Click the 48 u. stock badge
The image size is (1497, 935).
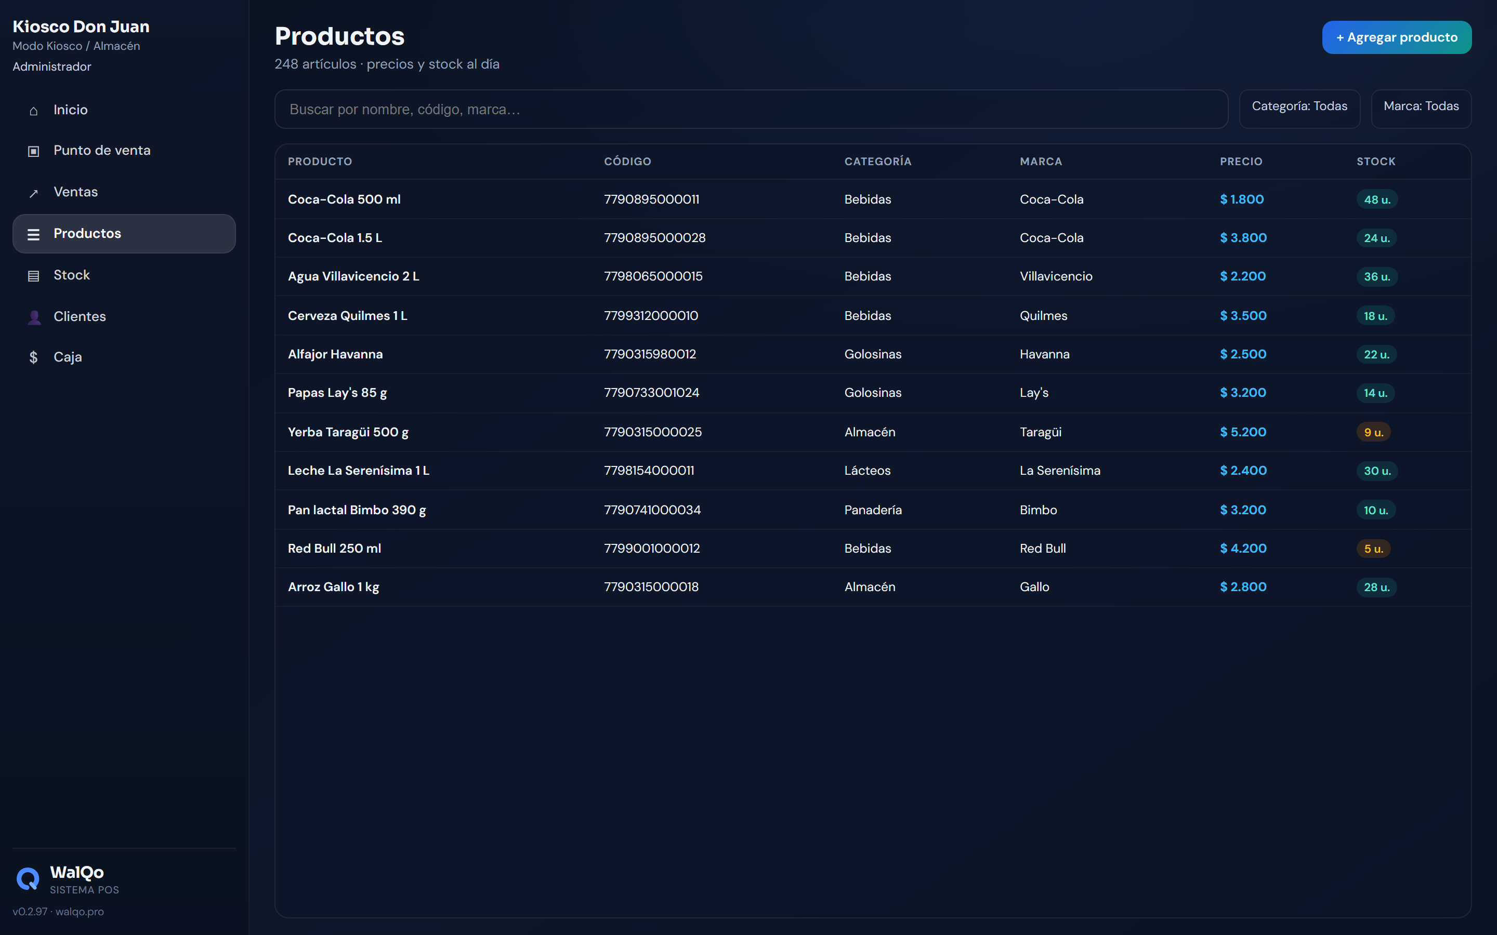[1377, 199]
